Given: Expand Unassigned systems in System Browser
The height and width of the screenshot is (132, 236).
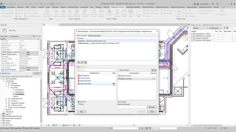Looking at the screenshot, I should point(192,34).
